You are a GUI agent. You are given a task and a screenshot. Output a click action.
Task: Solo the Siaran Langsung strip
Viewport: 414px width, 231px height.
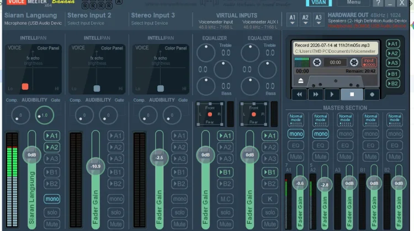52,212
